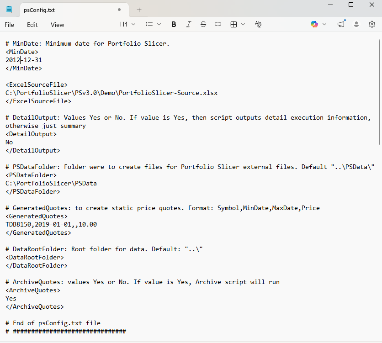This screenshot has width=382, height=343.
Task: Open the Copilot options chevron
Action: click(324, 24)
